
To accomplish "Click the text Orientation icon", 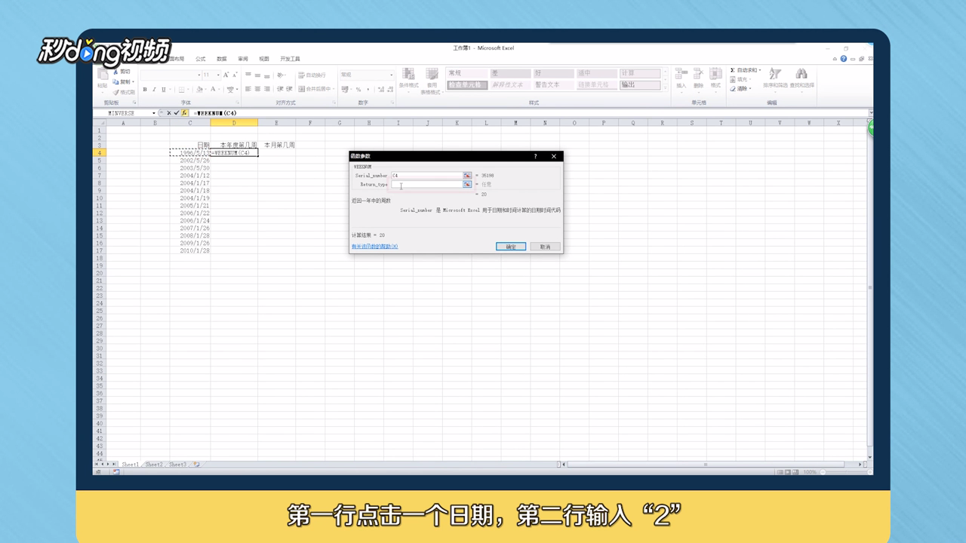I will 281,75.
